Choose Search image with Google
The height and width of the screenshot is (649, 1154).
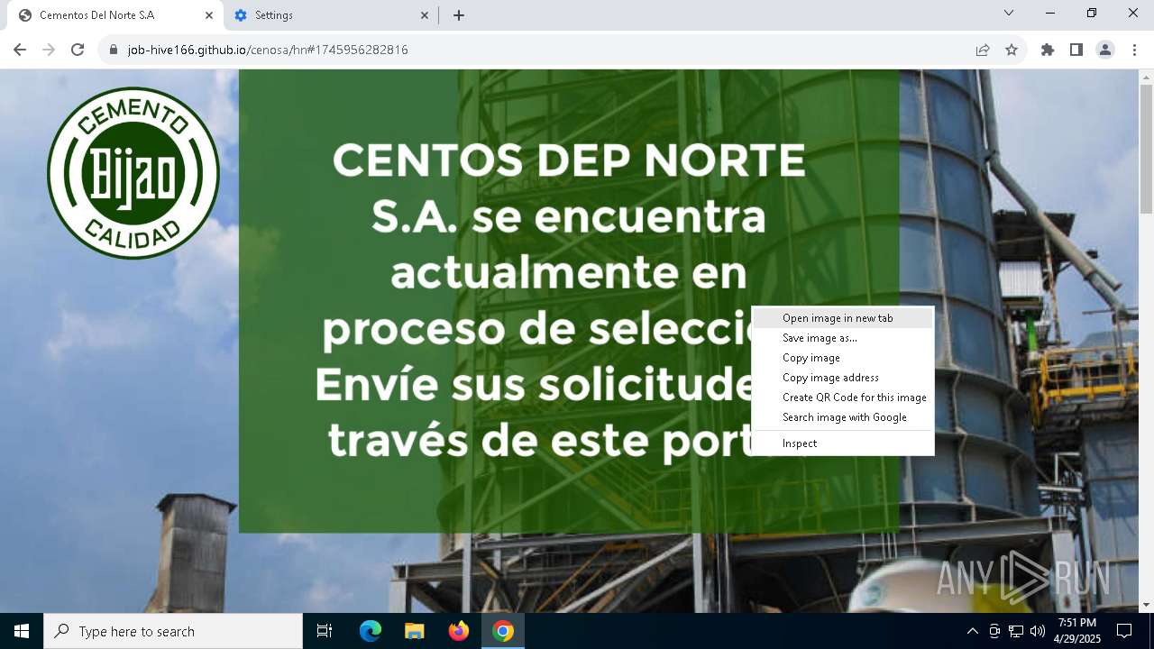[843, 417]
